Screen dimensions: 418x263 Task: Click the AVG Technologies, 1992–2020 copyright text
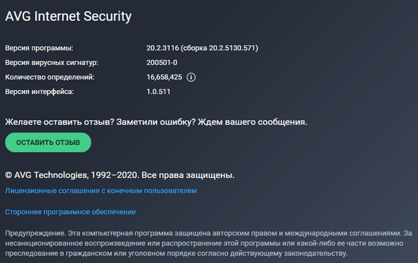pos(69,175)
